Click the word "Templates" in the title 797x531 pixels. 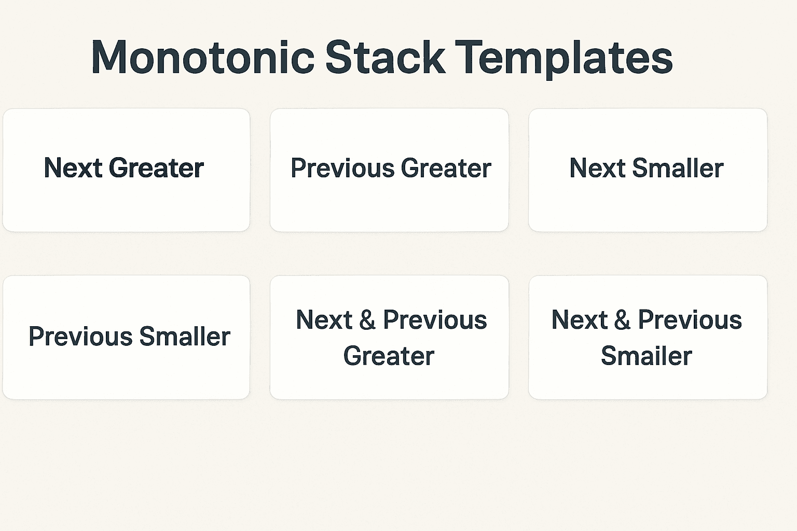564,57
